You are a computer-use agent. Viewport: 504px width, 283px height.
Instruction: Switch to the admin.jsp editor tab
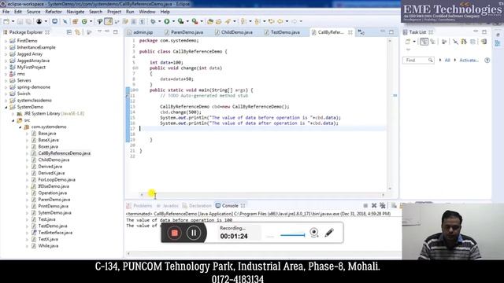point(140,32)
